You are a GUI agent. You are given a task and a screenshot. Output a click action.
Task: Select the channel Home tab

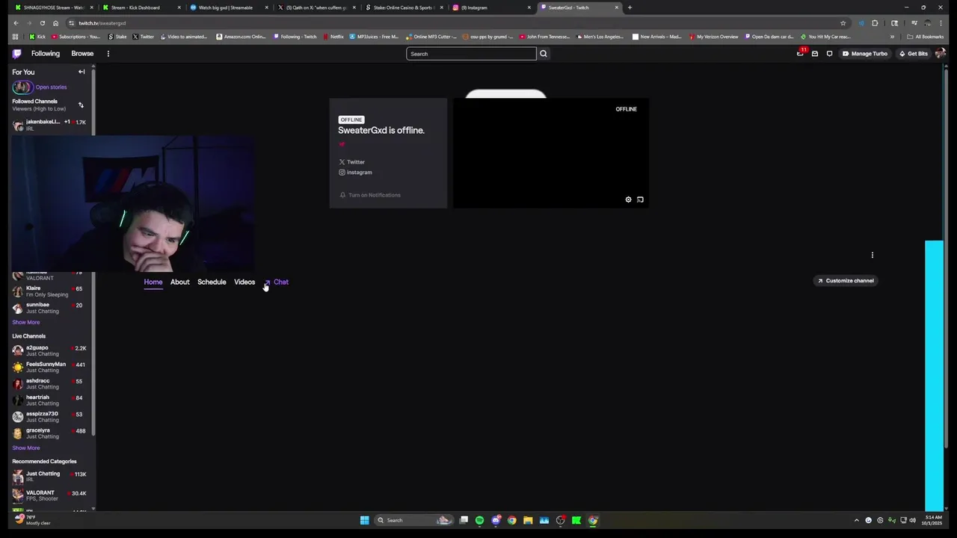153,282
